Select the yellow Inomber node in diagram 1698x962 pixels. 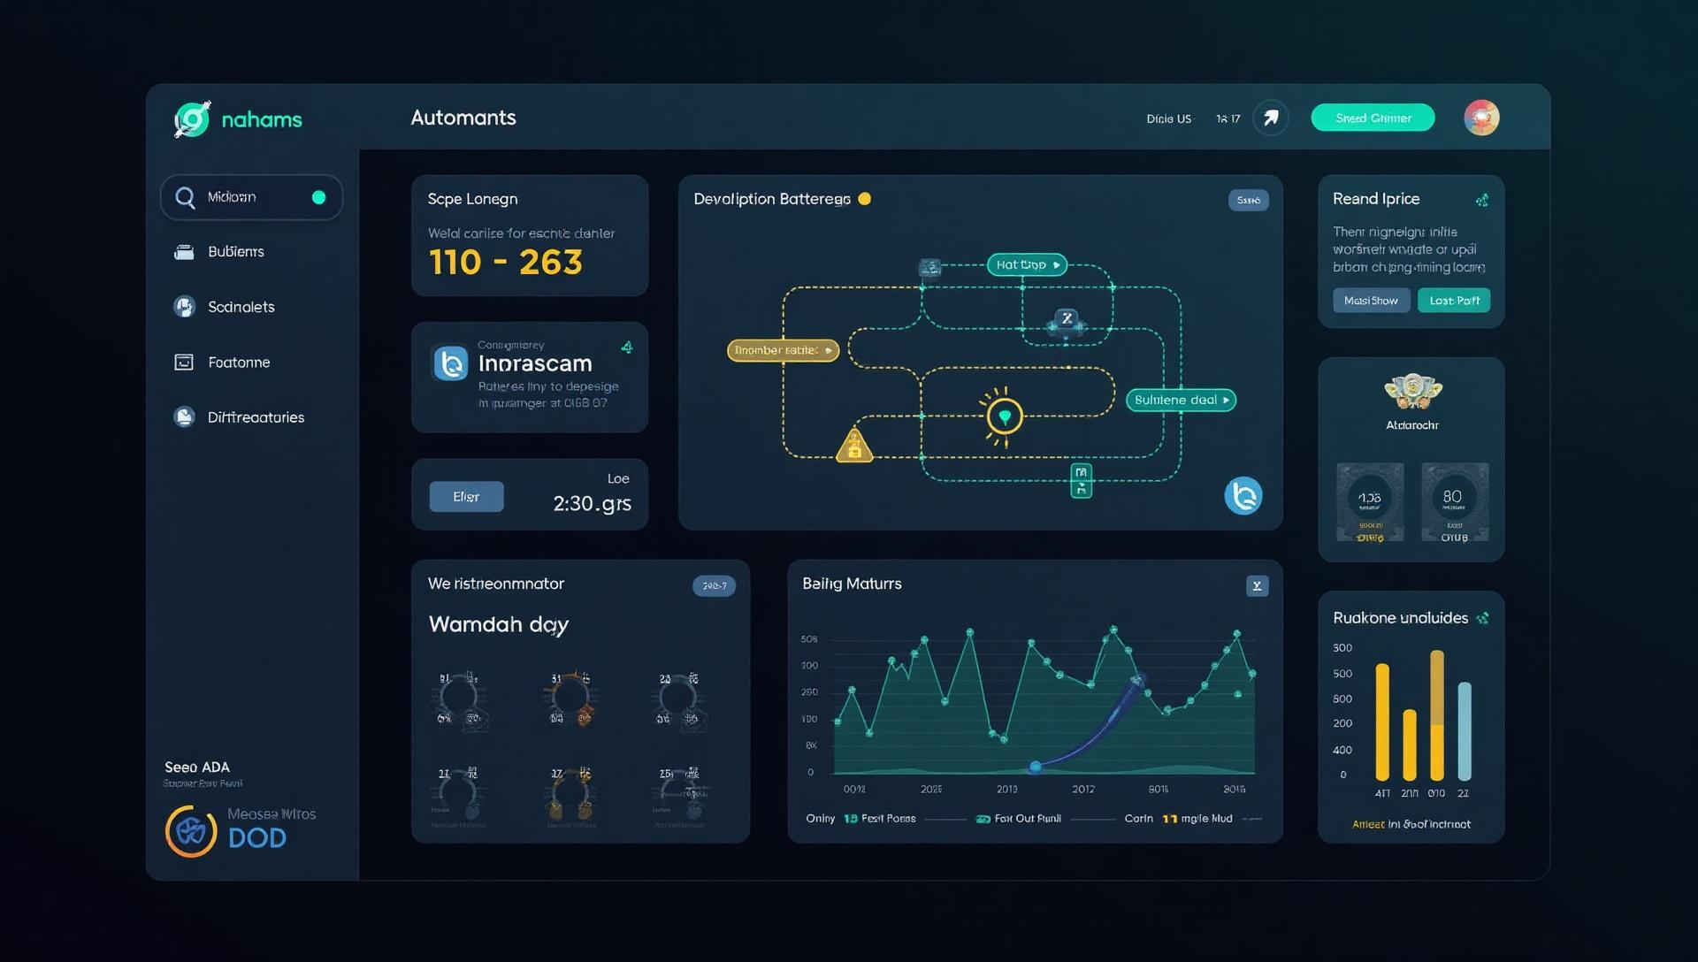point(783,350)
